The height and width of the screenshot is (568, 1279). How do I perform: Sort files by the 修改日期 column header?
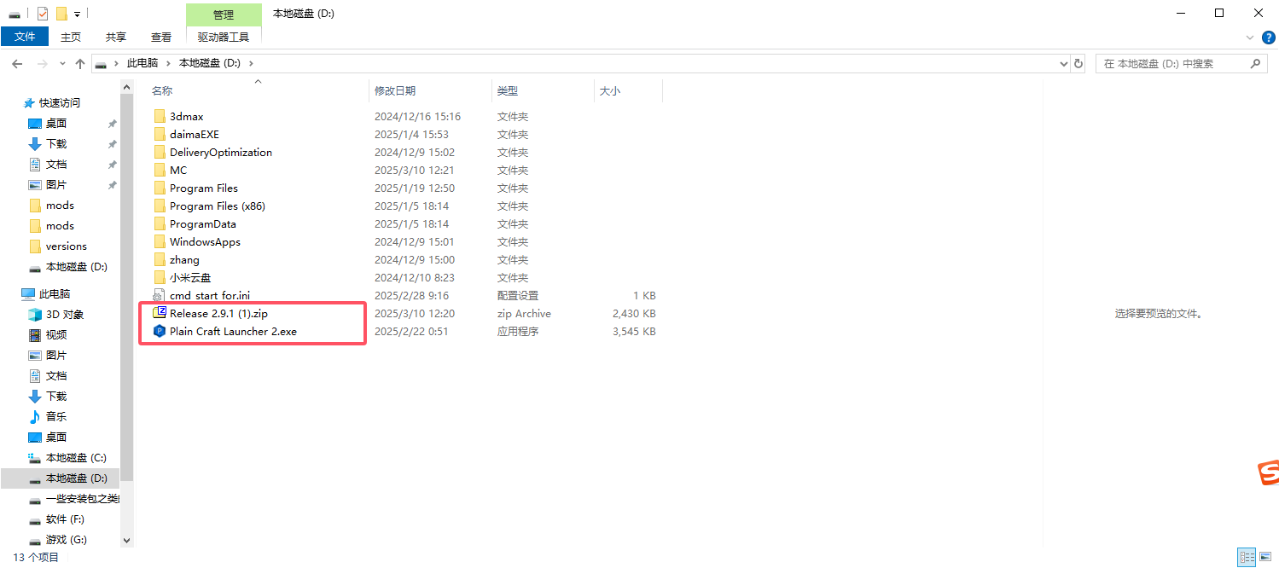pos(395,90)
